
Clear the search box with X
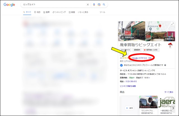[88, 5]
